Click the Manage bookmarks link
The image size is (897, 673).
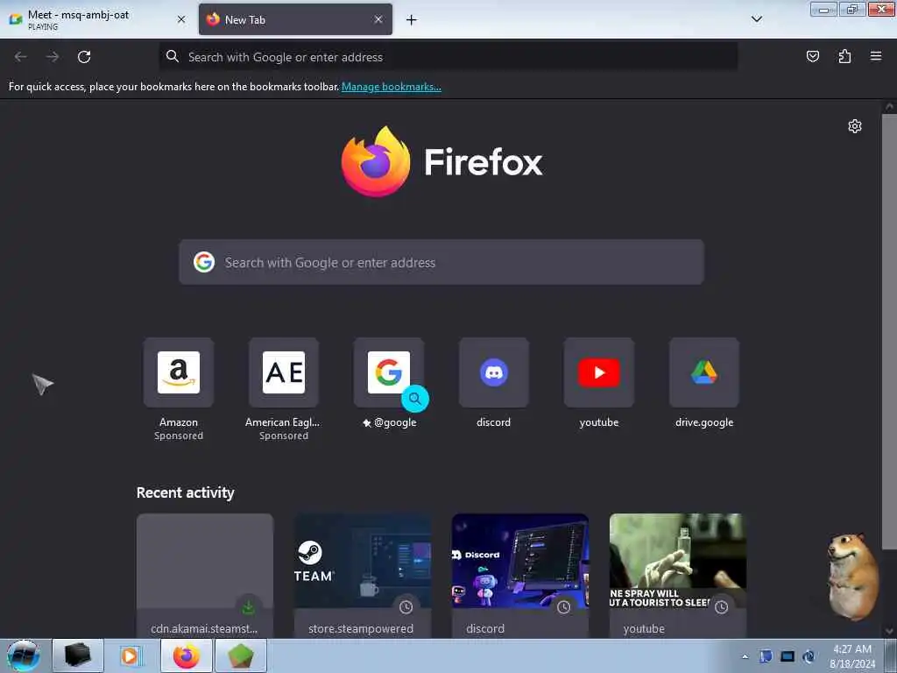pos(392,87)
